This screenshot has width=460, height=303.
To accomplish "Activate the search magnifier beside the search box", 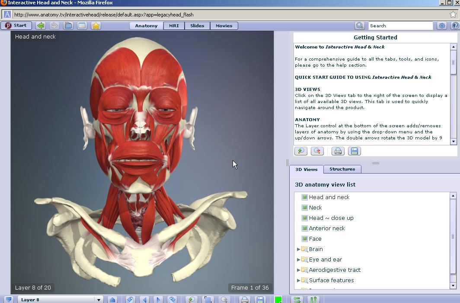I will point(359,26).
